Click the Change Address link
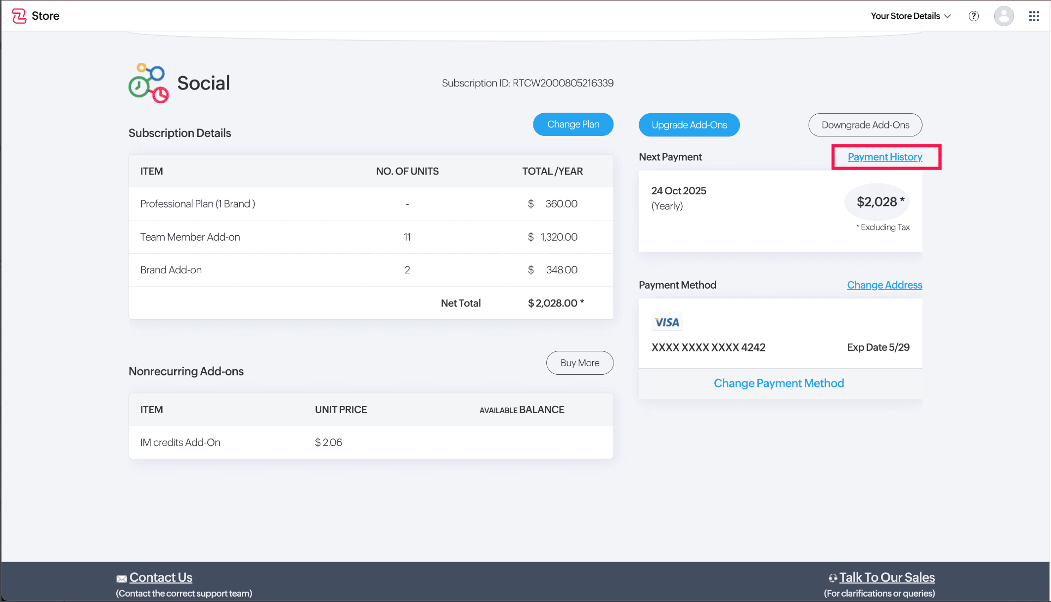The height and width of the screenshot is (602, 1051). [884, 285]
